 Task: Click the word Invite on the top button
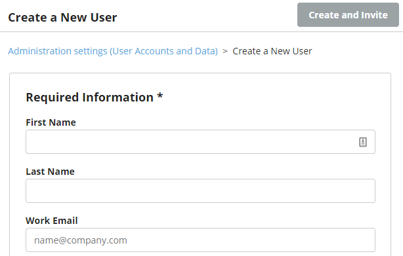(374, 15)
